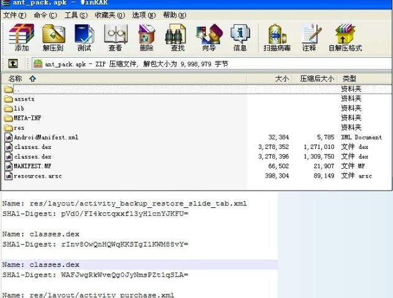Click the resources.arsc file icon
The height and width of the screenshot is (298, 393).
pyautogui.click(x=9, y=176)
